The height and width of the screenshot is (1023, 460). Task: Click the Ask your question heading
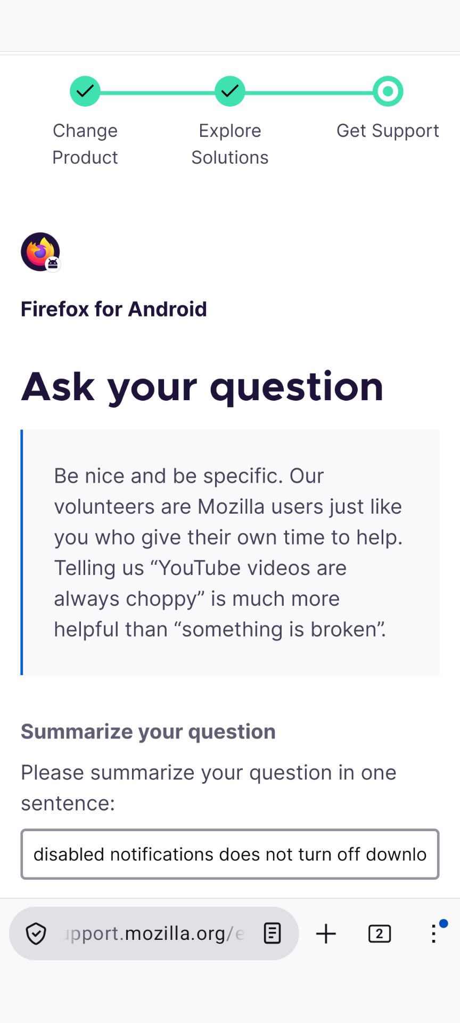202,387
